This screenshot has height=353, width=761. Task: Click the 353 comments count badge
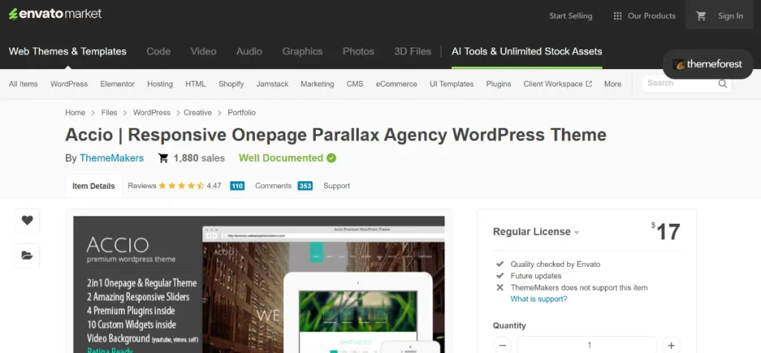click(x=305, y=186)
